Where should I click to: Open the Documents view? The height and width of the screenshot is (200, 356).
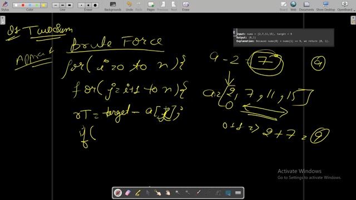(x=306, y=6)
